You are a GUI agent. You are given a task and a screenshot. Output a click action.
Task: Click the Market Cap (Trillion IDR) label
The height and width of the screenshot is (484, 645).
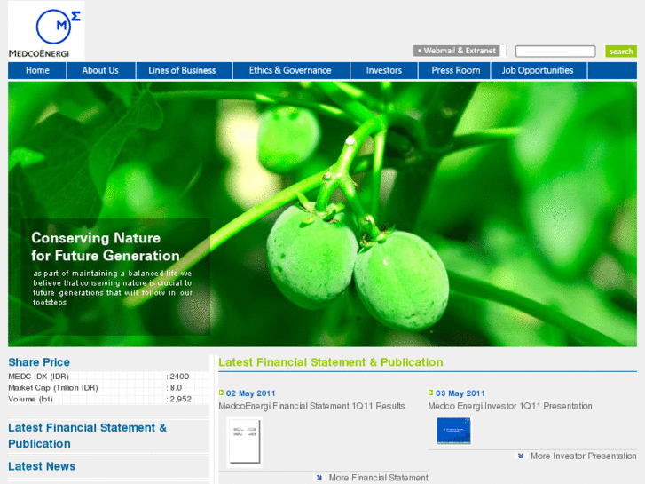click(x=53, y=387)
